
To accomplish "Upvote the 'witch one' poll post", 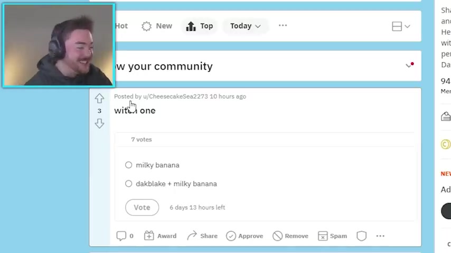I will click(99, 99).
